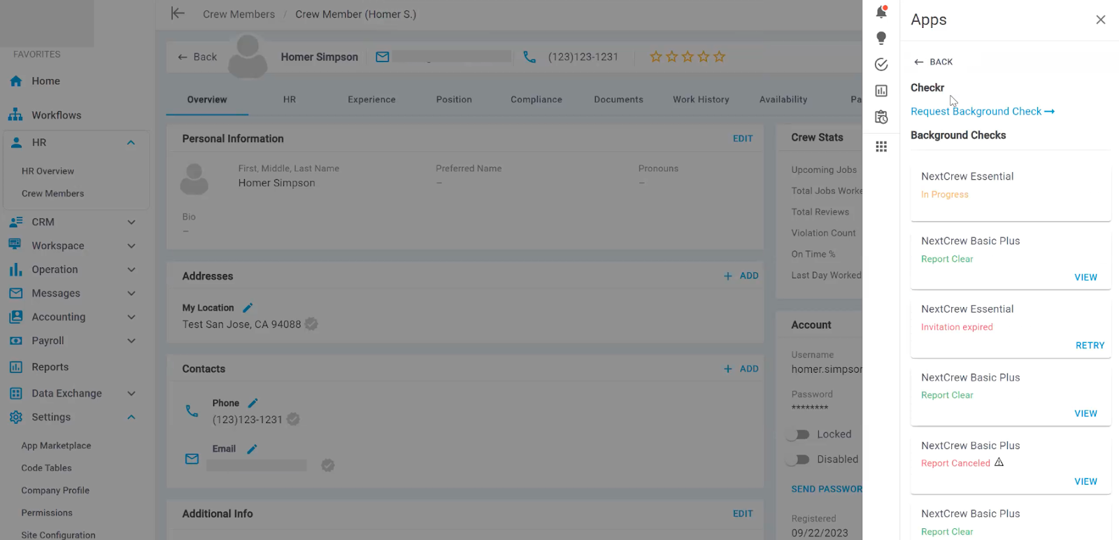Viewport: 1119px width, 540px height.
Task: Click verified badge next to email
Action: pos(327,465)
